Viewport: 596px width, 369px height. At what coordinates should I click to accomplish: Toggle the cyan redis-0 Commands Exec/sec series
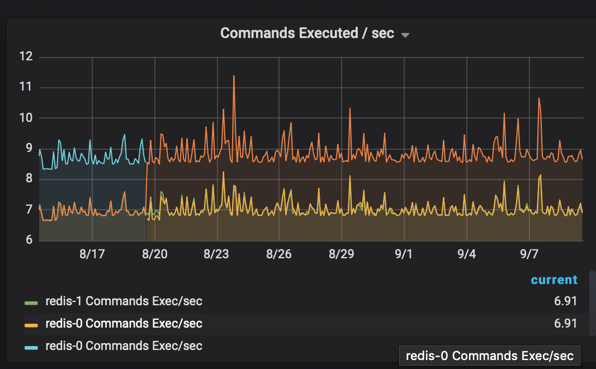[x=123, y=346]
